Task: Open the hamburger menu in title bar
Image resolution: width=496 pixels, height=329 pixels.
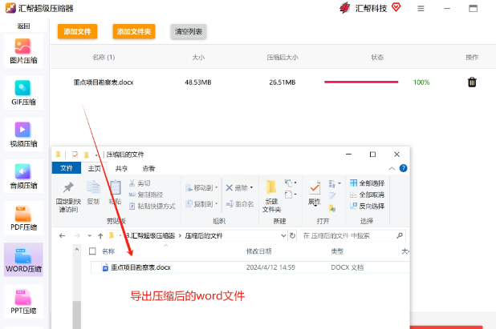Action: [x=421, y=9]
